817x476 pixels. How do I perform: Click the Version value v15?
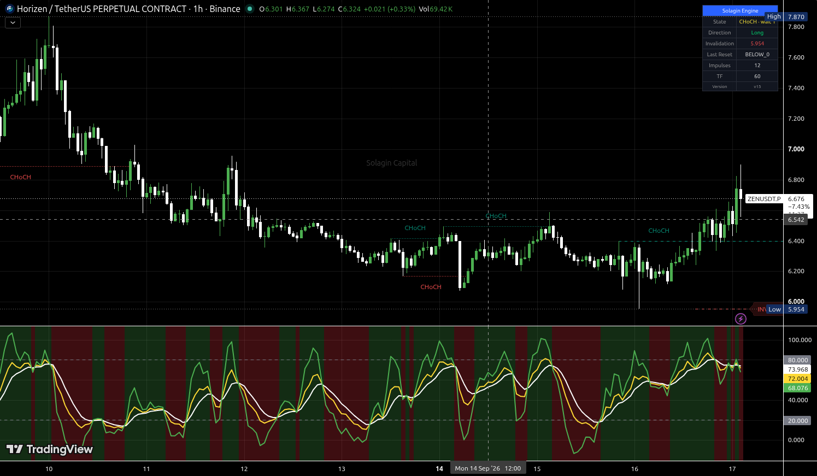(757, 86)
